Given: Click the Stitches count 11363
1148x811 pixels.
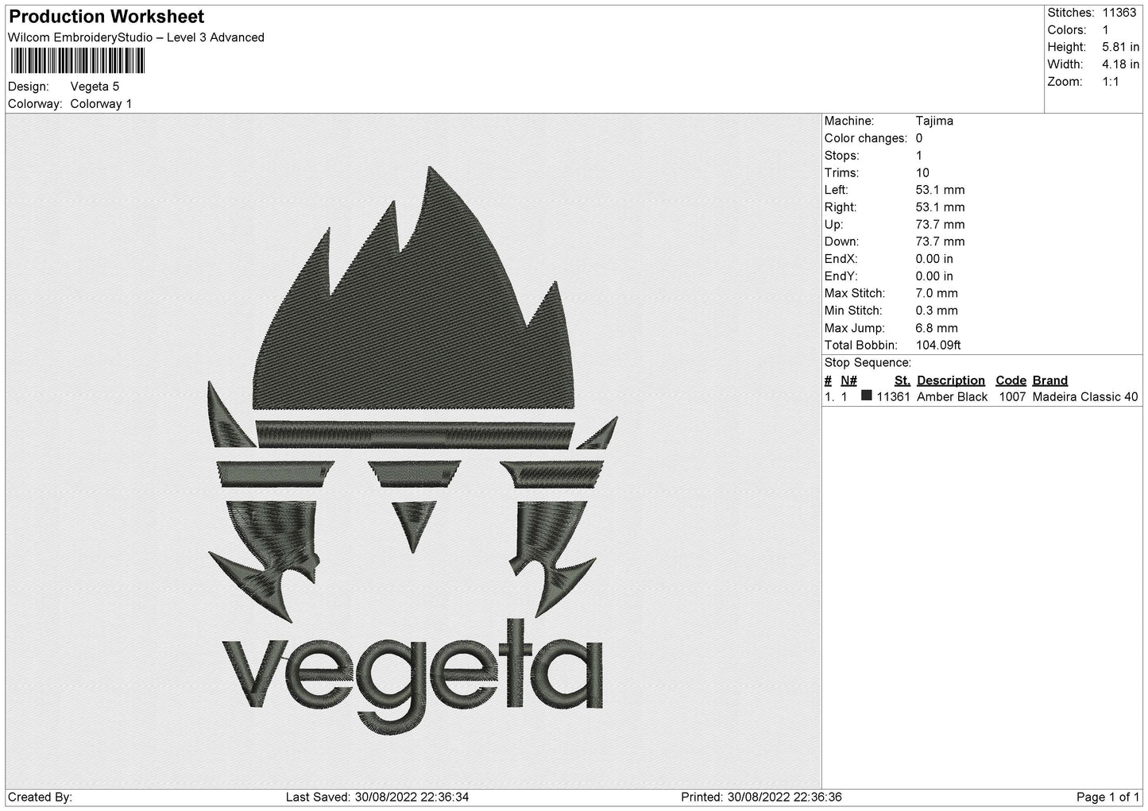Looking at the screenshot, I should (1119, 13).
